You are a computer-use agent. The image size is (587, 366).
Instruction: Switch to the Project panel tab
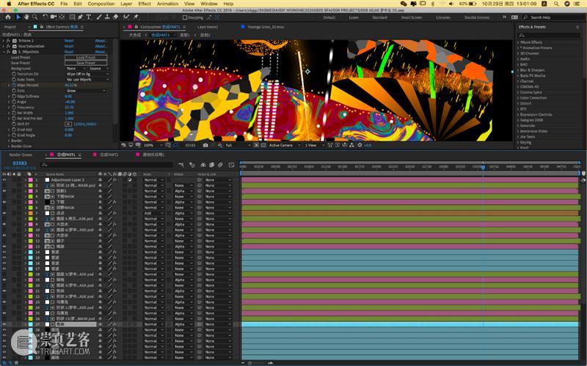point(10,27)
